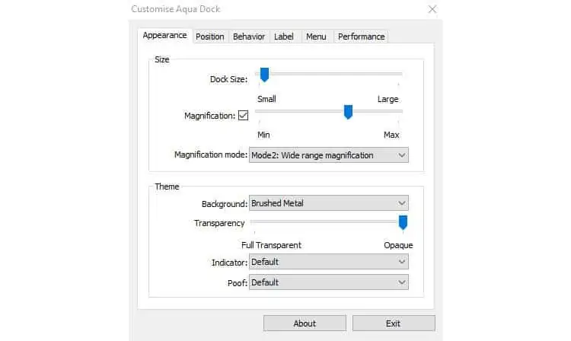Go to the Menu tab
This screenshot has height=341, width=571.
pyautogui.click(x=316, y=37)
